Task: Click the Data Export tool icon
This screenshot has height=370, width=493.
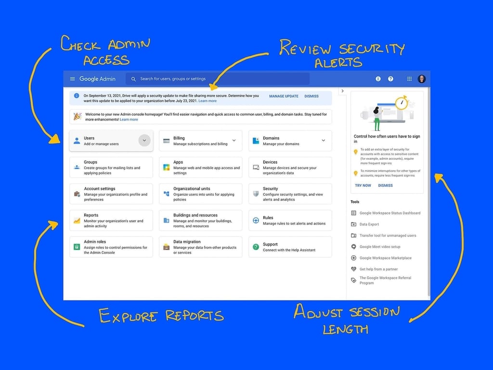Action: (353, 225)
